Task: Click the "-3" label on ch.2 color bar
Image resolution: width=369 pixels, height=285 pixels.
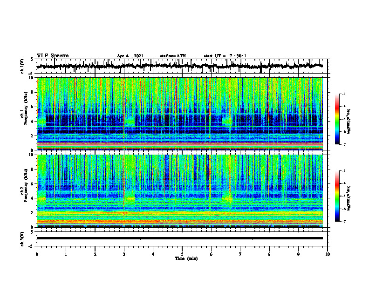Action: pos(344,171)
